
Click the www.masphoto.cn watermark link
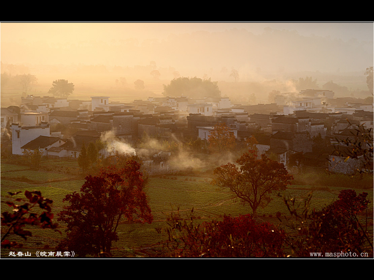pyautogui.click(x=339, y=254)
